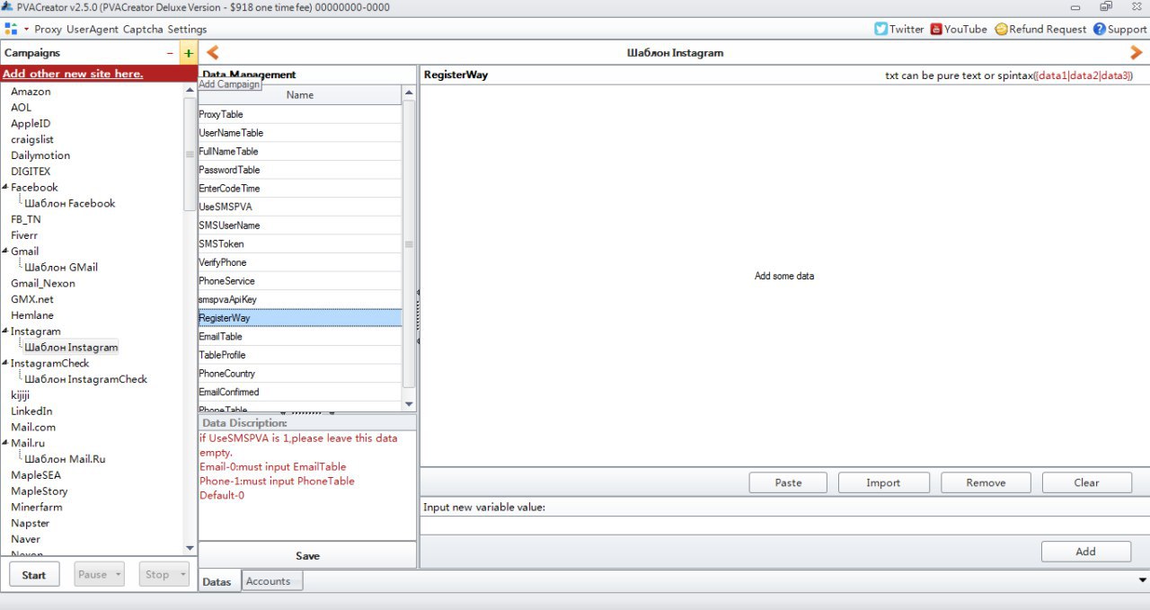Click the Support help icon

pos(1100,29)
